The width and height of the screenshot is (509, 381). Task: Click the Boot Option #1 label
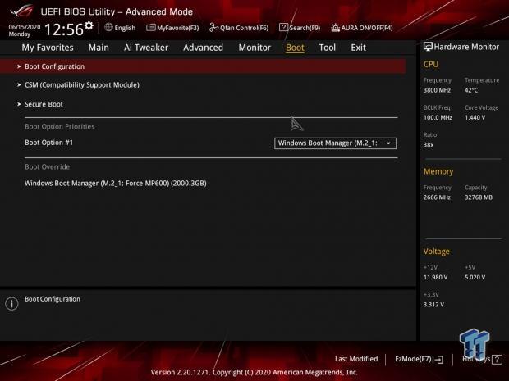click(49, 143)
